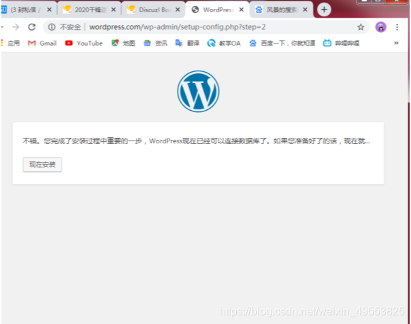Switch to the 2020千锋 tab

click(89, 10)
